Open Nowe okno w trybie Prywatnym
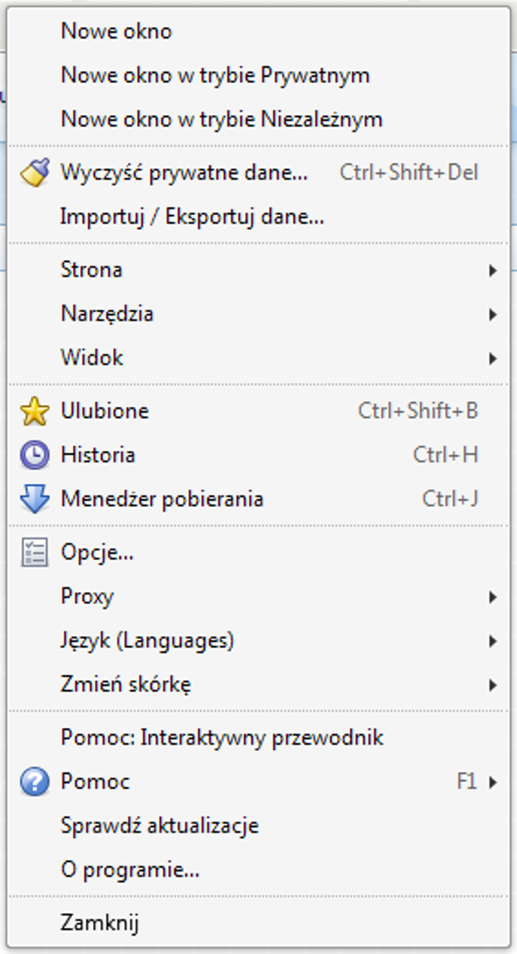517x954 pixels. click(215, 75)
